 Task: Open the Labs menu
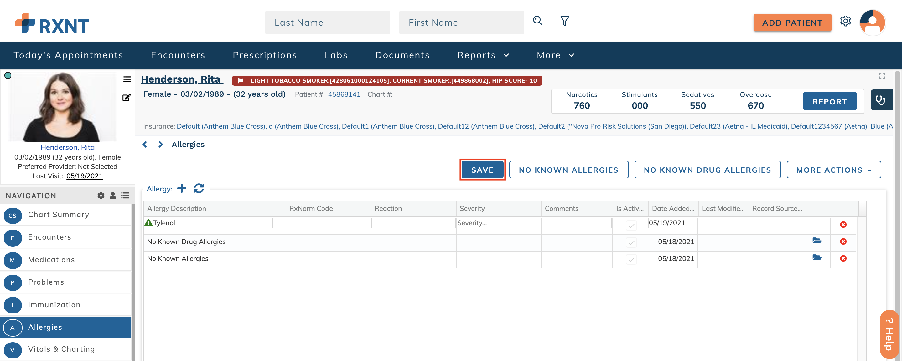pos(336,55)
